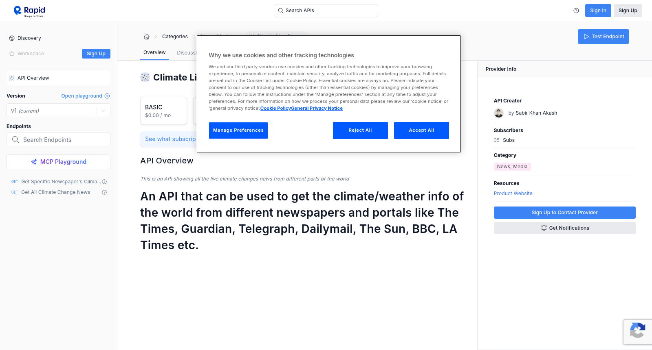Click Workspace in the sidebar
The height and width of the screenshot is (350, 652).
point(31,54)
